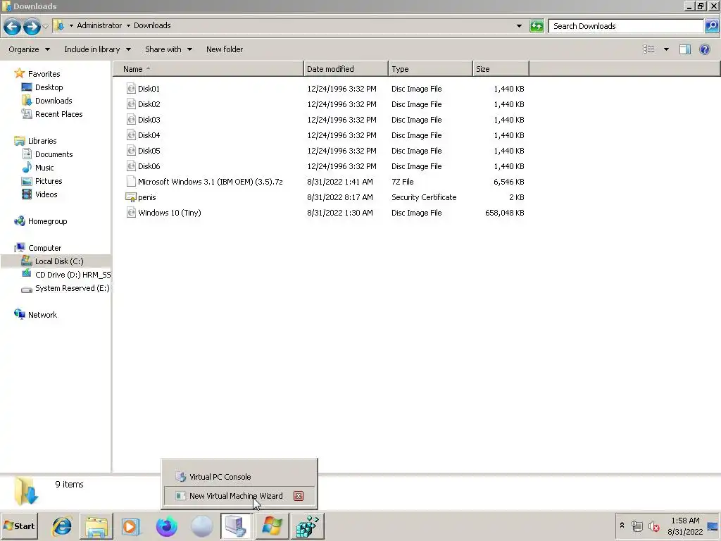Click the New folder button
Screen dimensions: 721x541
pyautogui.click(x=225, y=49)
